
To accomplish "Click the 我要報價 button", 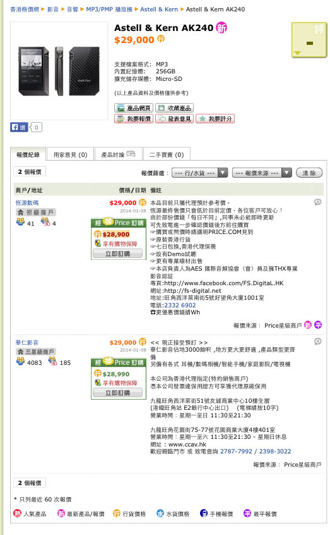I will click(134, 119).
